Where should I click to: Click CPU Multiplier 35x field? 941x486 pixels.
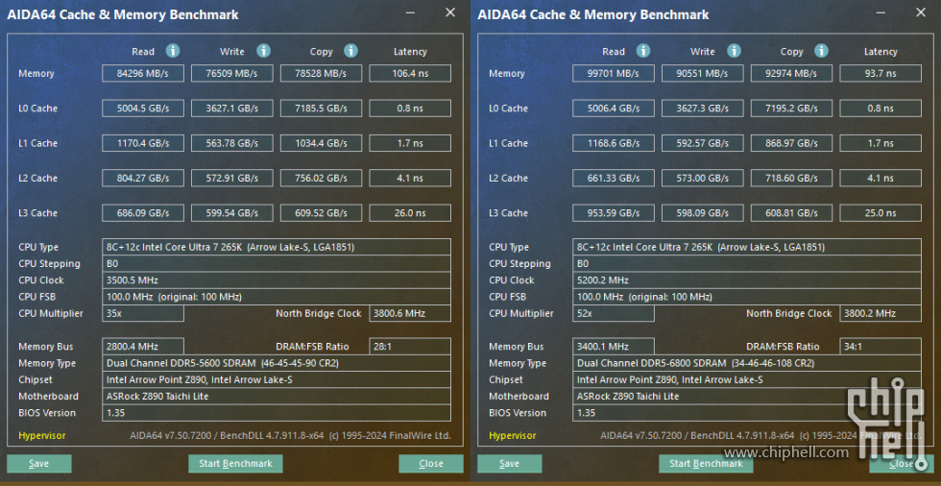143,313
